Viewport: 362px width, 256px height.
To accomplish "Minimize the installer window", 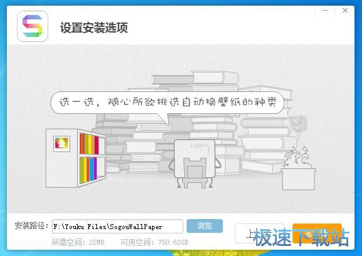I will [x=325, y=11].
